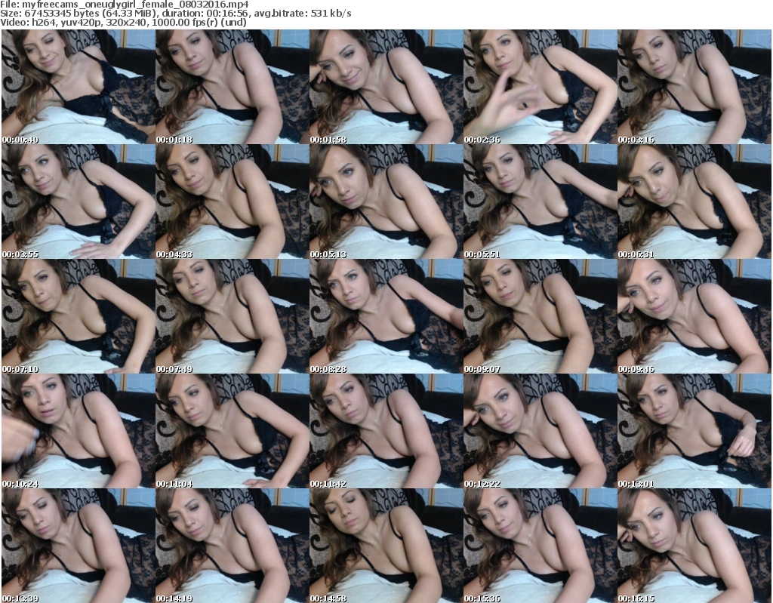Image resolution: width=773 pixels, height=603 pixels.
Task: Pick the thumbnail at 00:11:42
Action: click(385, 431)
